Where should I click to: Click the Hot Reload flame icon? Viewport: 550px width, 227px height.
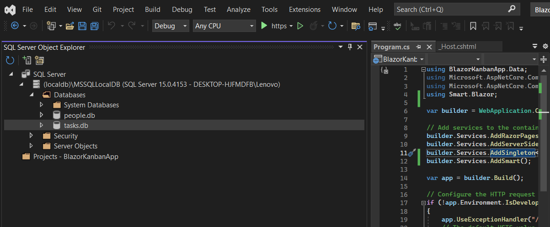[314, 26]
